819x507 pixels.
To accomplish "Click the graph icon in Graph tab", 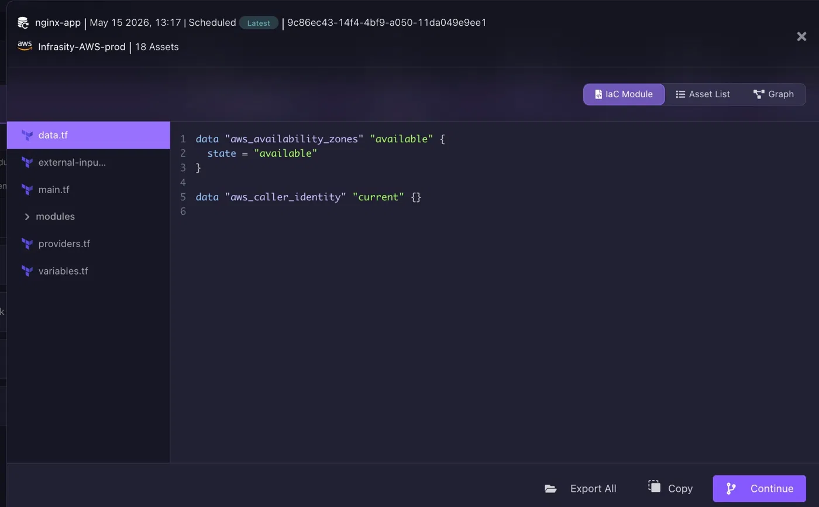I will click(759, 94).
